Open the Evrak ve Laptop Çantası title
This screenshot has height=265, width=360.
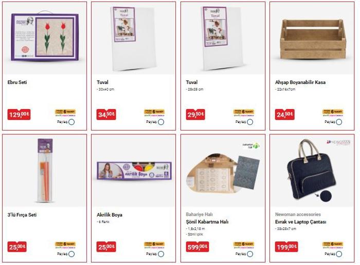point(300,222)
